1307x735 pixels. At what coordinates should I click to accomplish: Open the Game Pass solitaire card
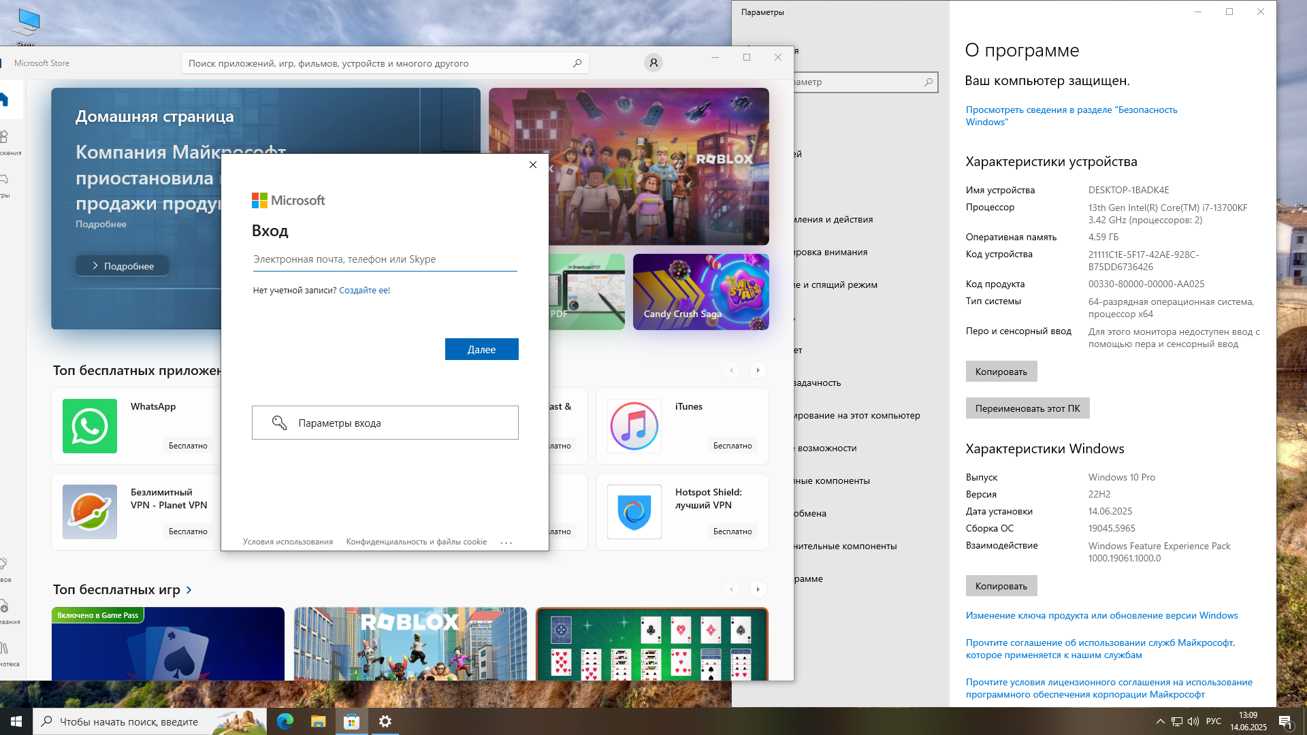click(x=168, y=644)
